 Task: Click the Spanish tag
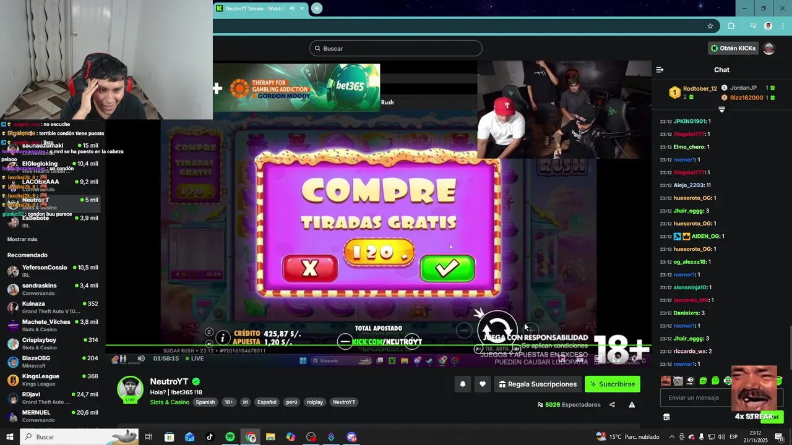(x=205, y=402)
